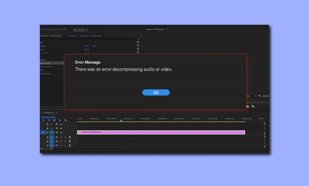Click voice-over record mic on track A3
Screen dimensions: 309x186
tap(70, 146)
